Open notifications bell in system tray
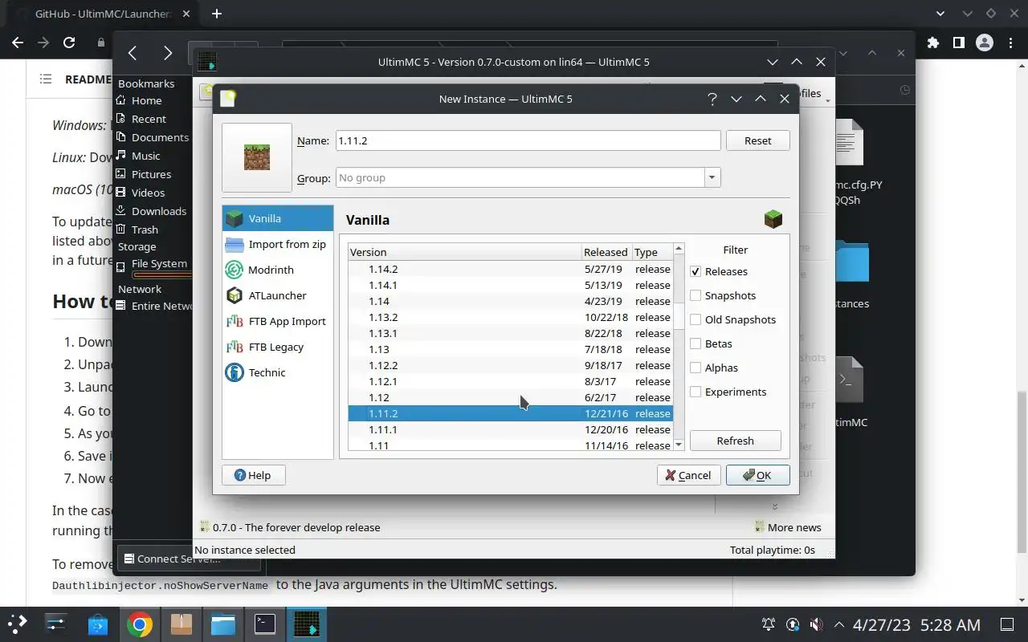Image resolution: width=1028 pixels, height=642 pixels. point(769,624)
